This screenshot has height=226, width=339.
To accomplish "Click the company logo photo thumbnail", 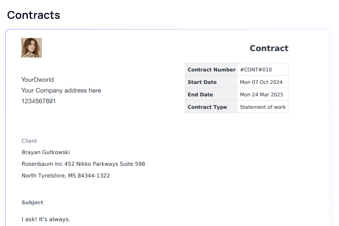I will click(x=31, y=48).
